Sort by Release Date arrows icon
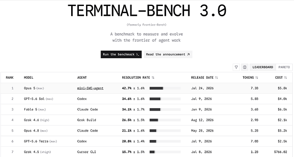 pos(216,77)
